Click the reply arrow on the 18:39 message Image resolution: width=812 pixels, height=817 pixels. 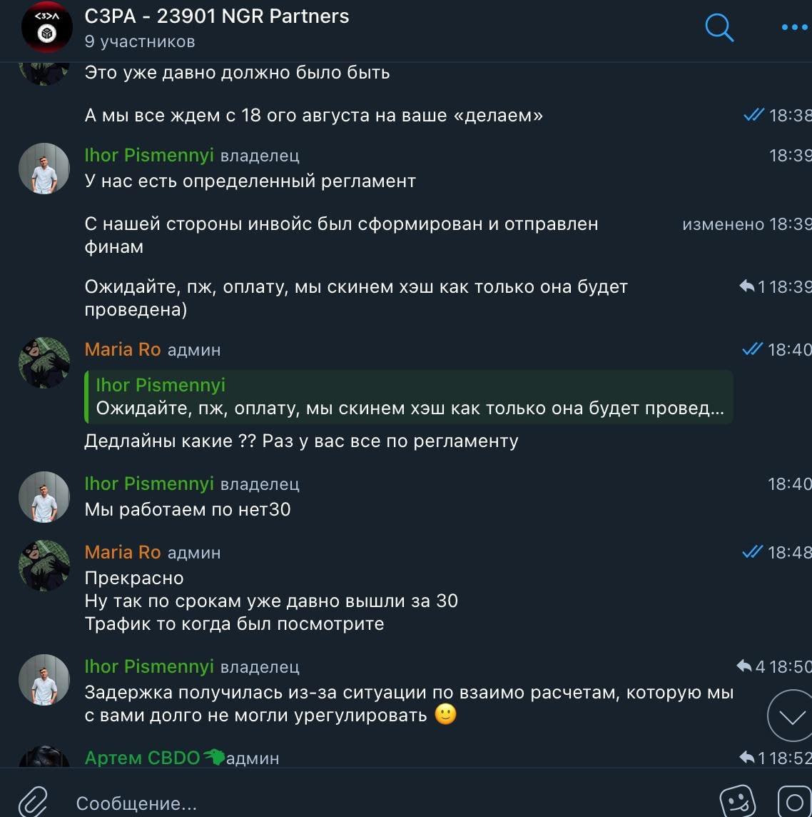pos(747,286)
